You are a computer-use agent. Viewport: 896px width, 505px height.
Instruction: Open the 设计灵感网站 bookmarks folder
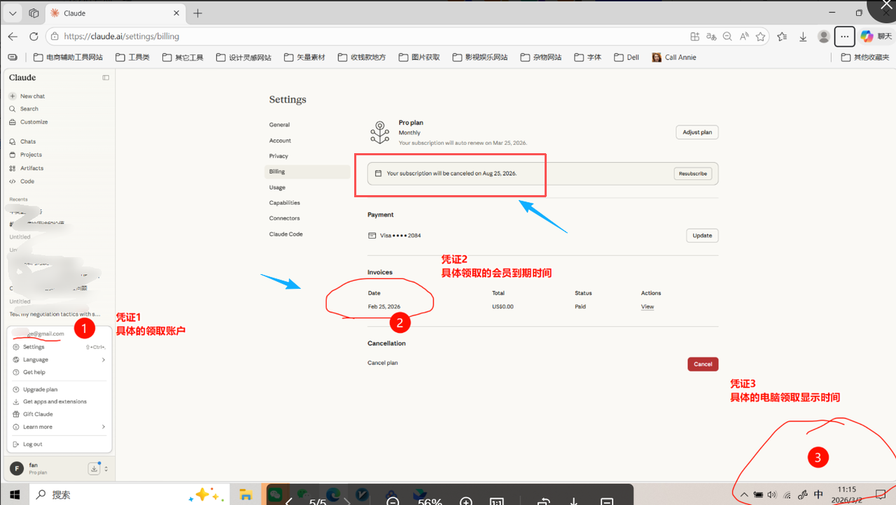(244, 57)
